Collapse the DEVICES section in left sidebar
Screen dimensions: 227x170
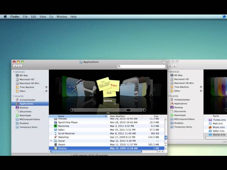[x=14, y=72]
